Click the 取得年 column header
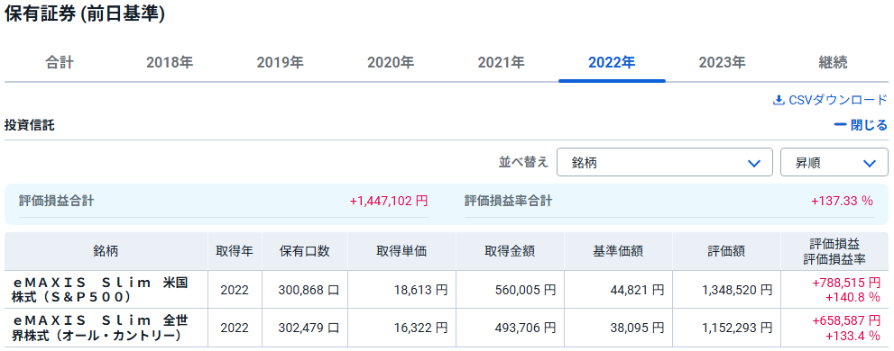 pos(235,251)
